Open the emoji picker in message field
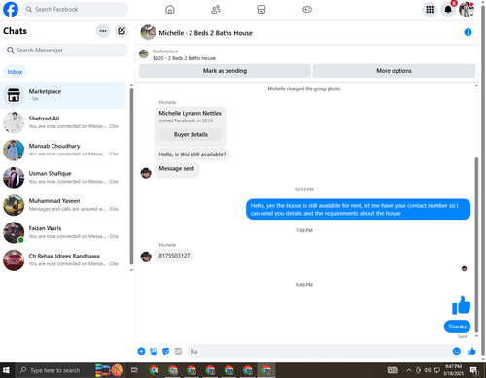Image resolution: width=486 pixels, height=378 pixels. 456,351
